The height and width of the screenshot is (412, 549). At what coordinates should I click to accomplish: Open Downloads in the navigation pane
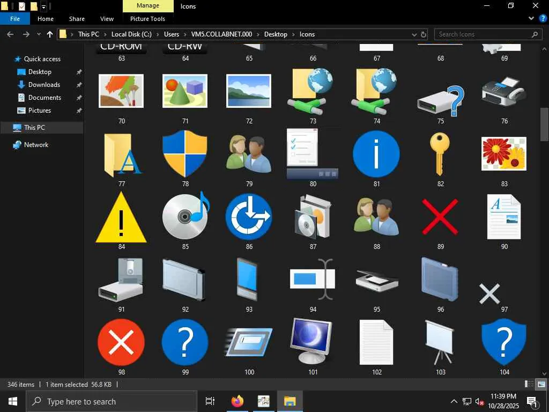44,84
